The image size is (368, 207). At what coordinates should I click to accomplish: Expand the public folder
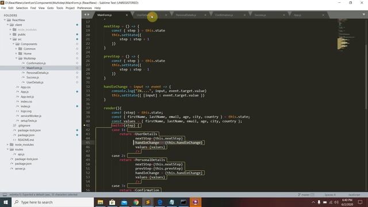(x=10, y=34)
